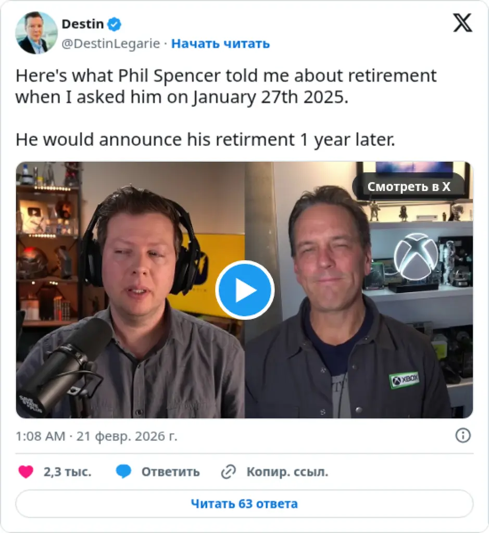489x533 pixels.
Task: Click the copy link chain icon
Action: coord(229,472)
